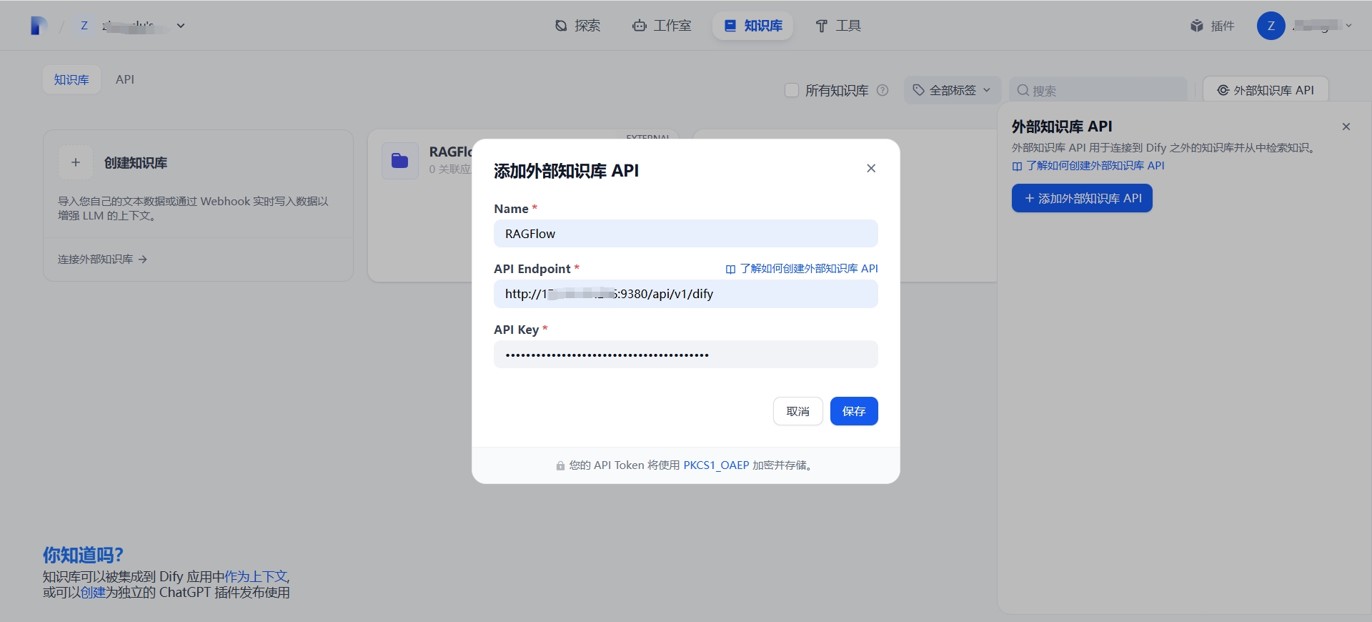1372x622 pixels.
Task: Click the search box 搜索
Action: [1098, 90]
